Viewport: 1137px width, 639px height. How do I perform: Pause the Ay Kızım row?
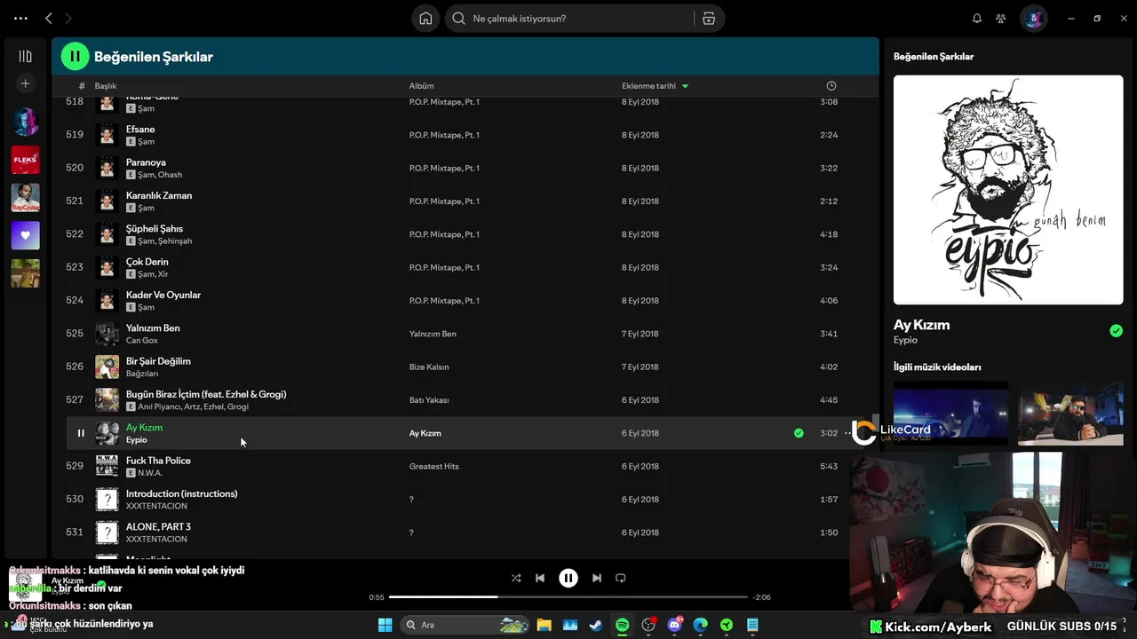(x=81, y=433)
